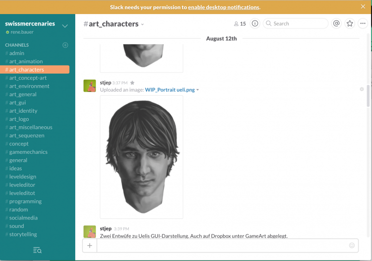Viewport: 372px width, 261px height.
Task: Click the add channel plus icon
Action: [65, 45]
